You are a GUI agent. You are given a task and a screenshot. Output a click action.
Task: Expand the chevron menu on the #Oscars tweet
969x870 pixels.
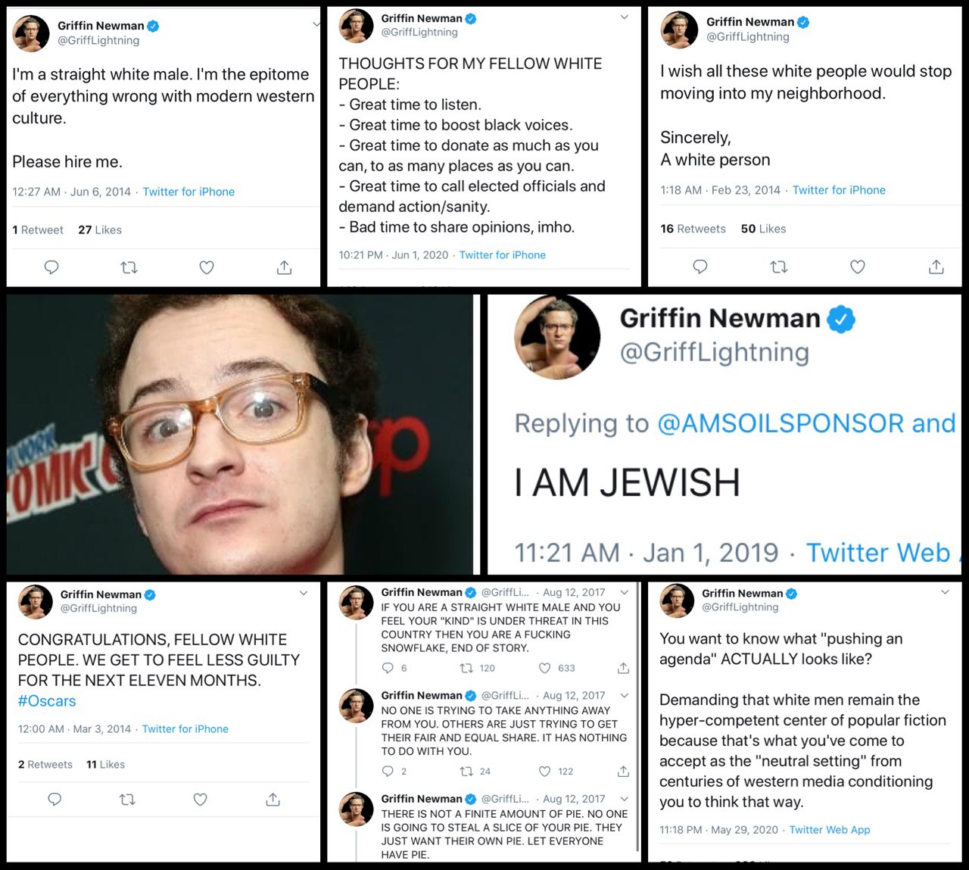click(304, 593)
